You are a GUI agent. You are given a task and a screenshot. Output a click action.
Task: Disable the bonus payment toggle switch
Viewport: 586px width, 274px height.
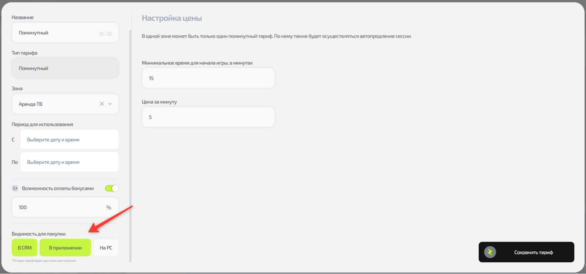[112, 188]
